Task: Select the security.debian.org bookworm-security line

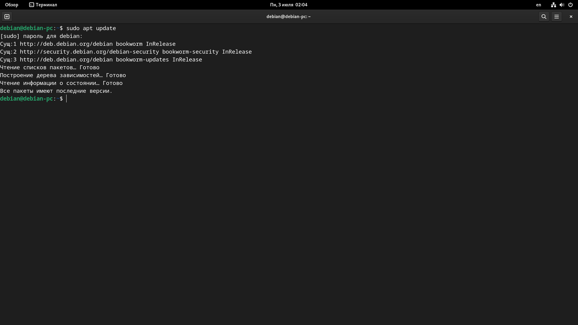Action: pyautogui.click(x=126, y=52)
